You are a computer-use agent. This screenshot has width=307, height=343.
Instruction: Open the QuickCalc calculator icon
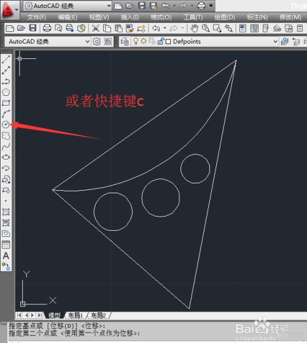300,28
